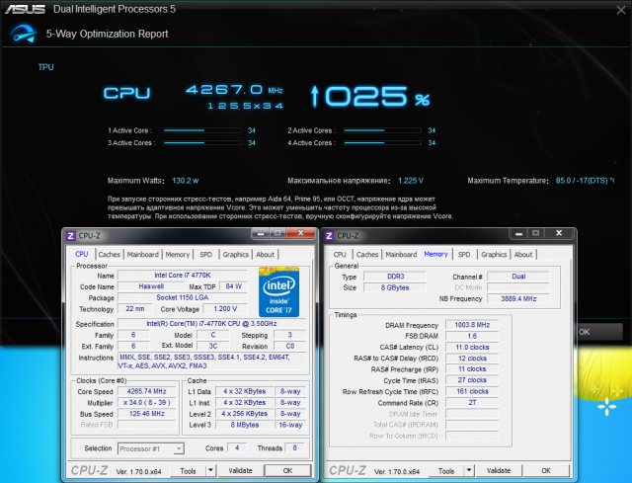Click the Multiplier x 34.0 field
The width and height of the screenshot is (632, 483).
(x=147, y=403)
